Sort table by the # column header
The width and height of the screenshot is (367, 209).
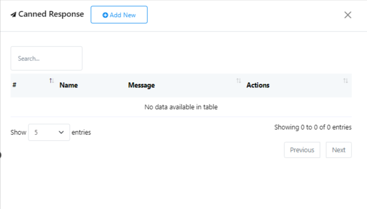pos(15,85)
